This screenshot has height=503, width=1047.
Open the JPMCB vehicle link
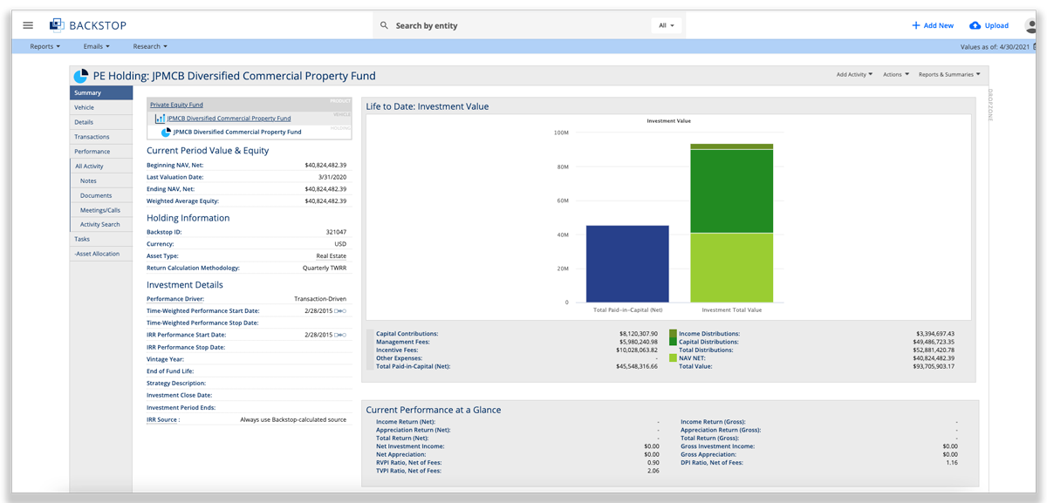[x=229, y=119]
